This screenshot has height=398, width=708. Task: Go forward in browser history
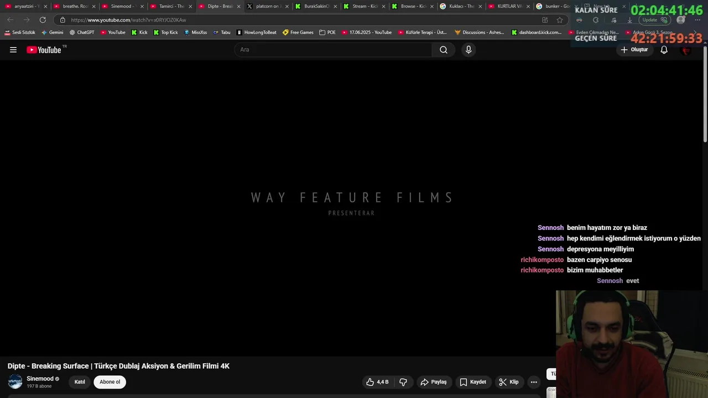(x=26, y=20)
